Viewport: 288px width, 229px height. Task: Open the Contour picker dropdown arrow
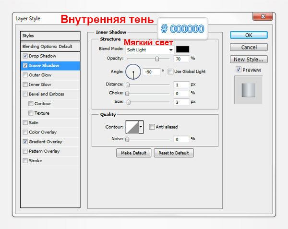tap(141, 127)
